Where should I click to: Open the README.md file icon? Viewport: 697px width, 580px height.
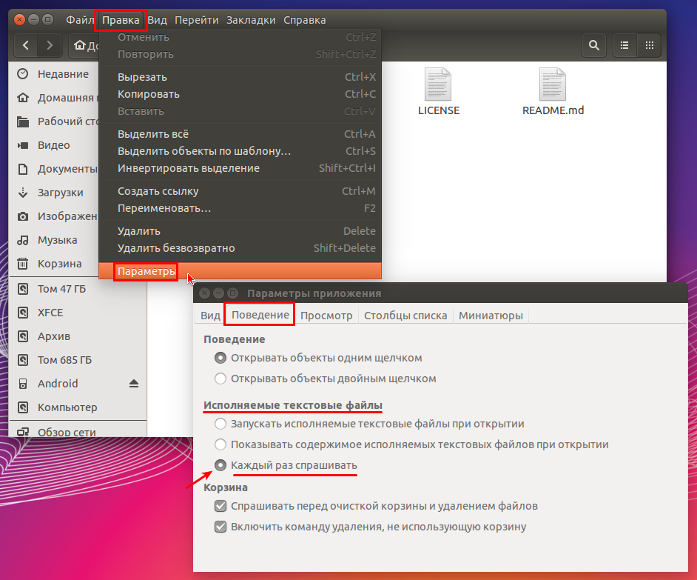553,84
